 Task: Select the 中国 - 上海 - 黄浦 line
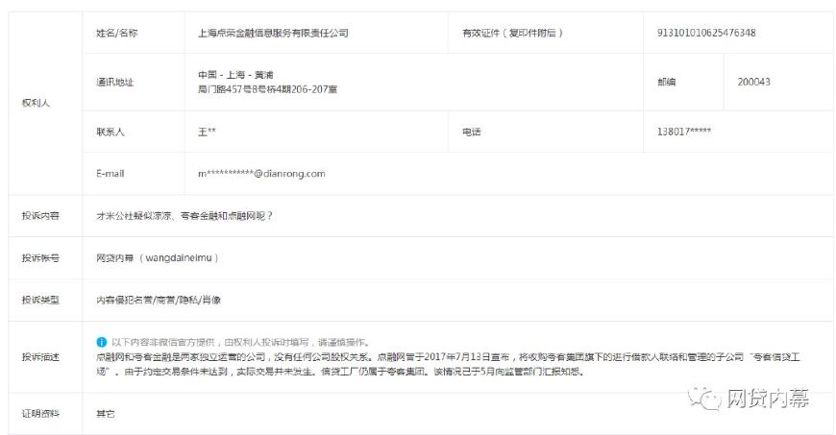click(x=235, y=75)
